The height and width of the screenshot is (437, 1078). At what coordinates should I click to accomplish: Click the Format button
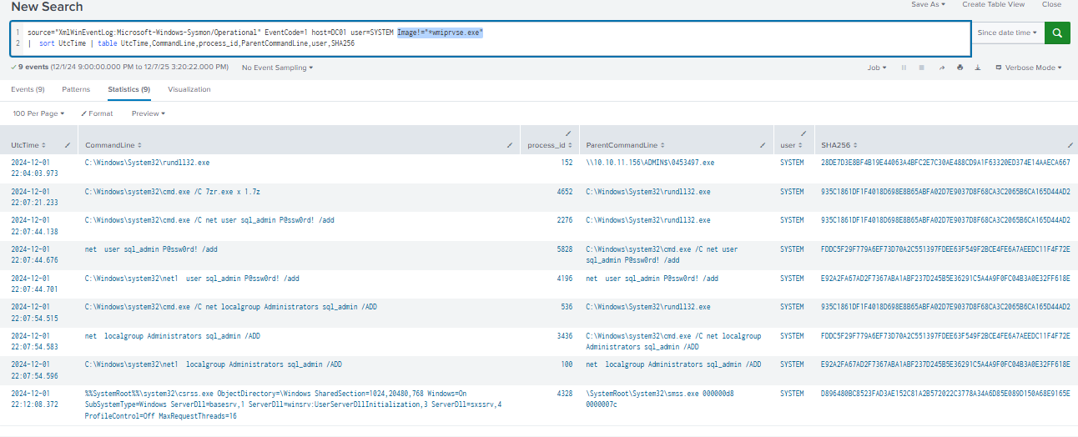pos(97,113)
